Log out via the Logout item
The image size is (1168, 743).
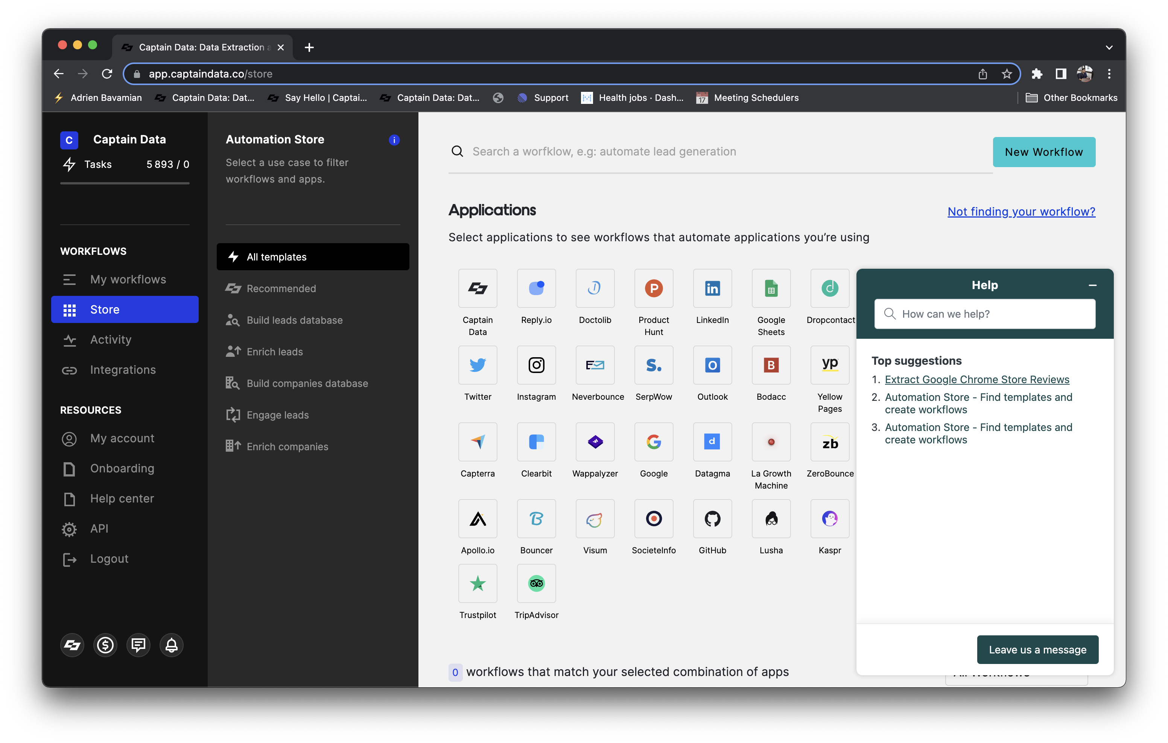[x=125, y=559]
